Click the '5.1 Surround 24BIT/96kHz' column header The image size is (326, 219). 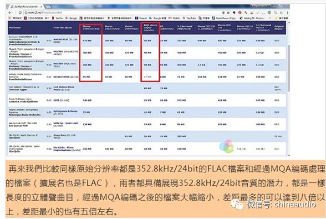185,28
